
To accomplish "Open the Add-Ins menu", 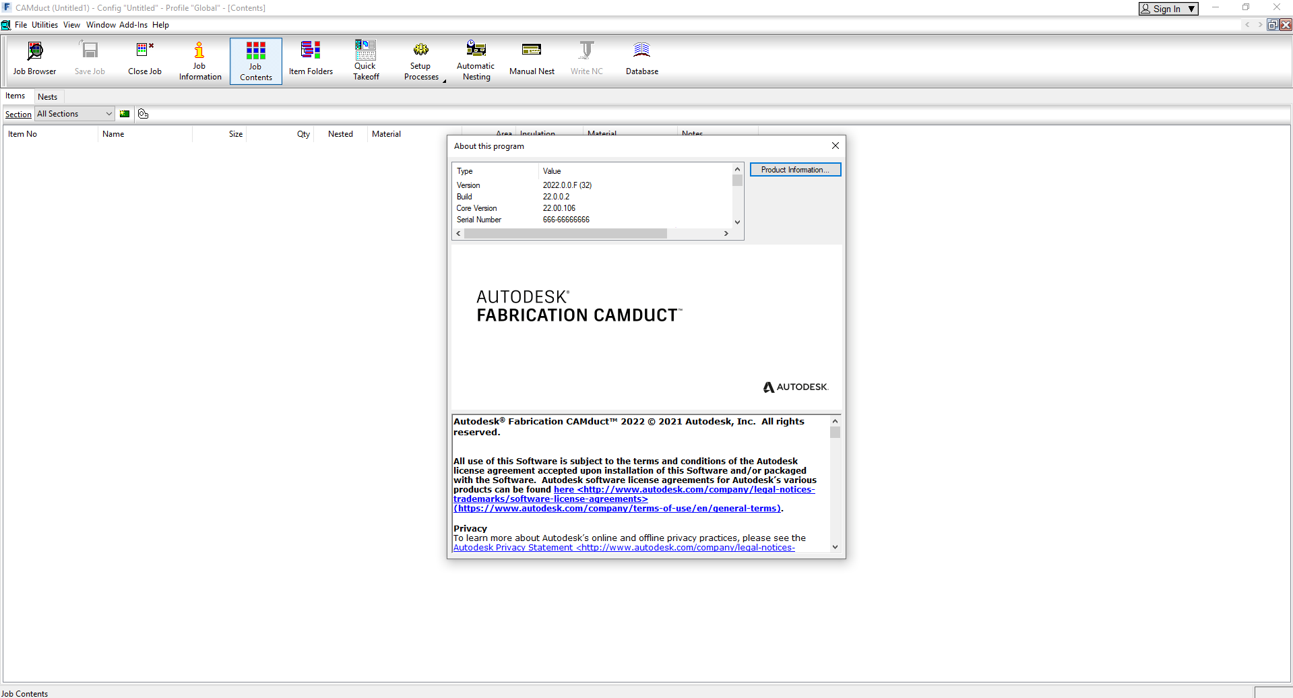I will pyautogui.click(x=133, y=25).
